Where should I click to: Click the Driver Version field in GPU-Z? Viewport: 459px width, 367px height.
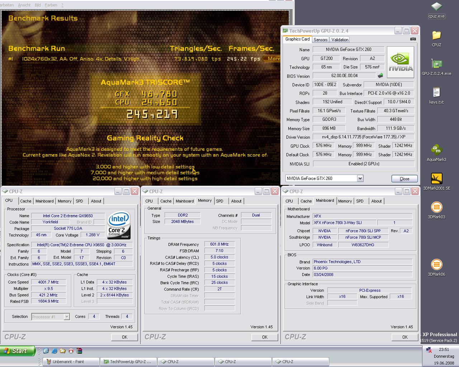(364, 137)
